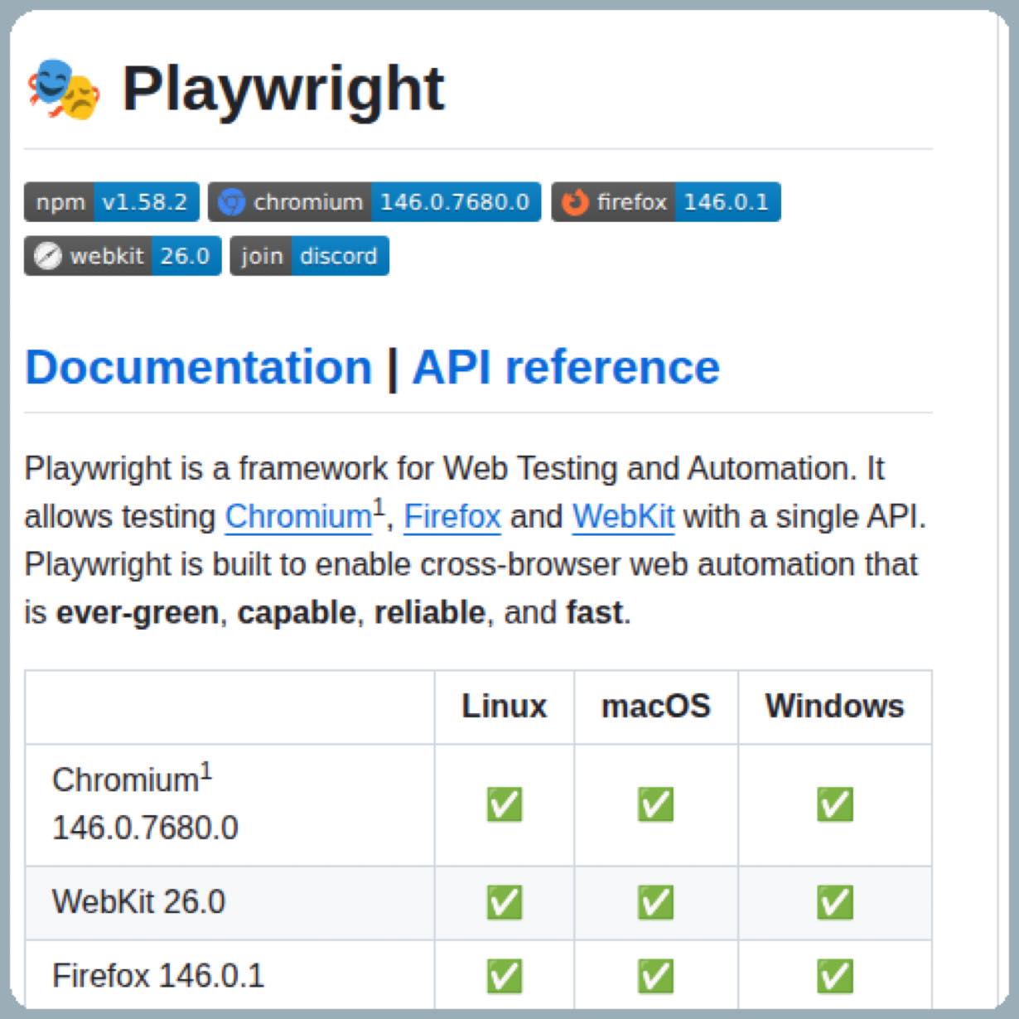1019x1019 pixels.
Task: Click the Firefox macOS green checkmark
Action: coord(655,976)
